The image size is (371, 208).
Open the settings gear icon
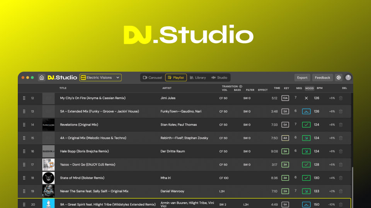339,77
